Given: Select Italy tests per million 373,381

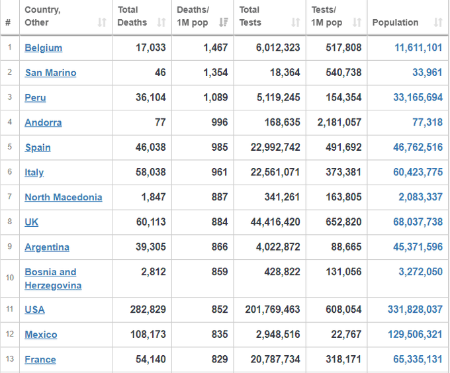Looking at the screenshot, I should pyautogui.click(x=343, y=173).
